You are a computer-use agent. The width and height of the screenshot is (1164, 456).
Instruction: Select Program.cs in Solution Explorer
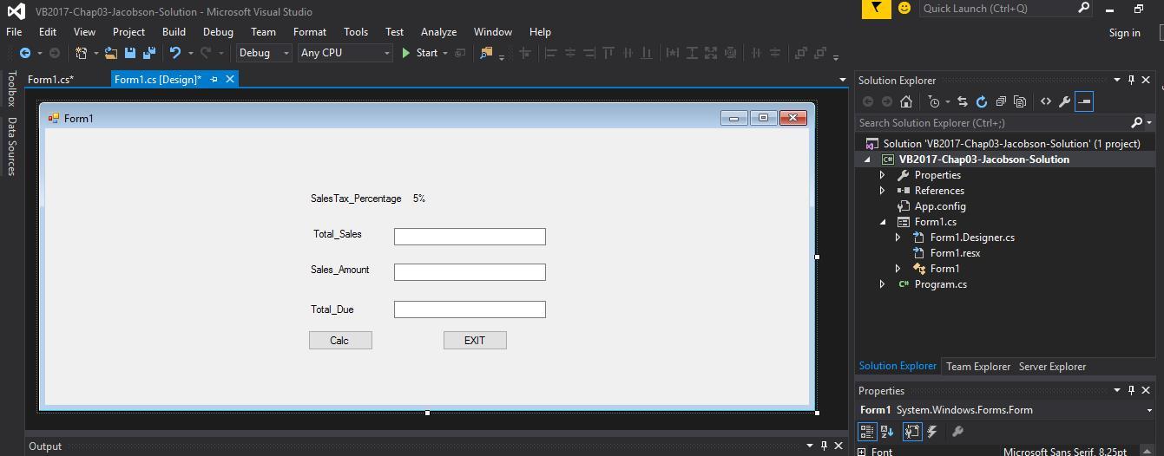click(940, 284)
